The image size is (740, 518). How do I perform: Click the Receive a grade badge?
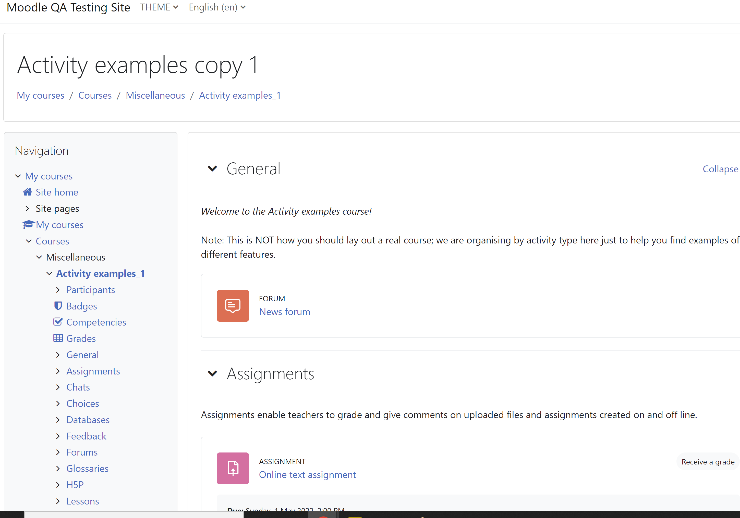[708, 462]
